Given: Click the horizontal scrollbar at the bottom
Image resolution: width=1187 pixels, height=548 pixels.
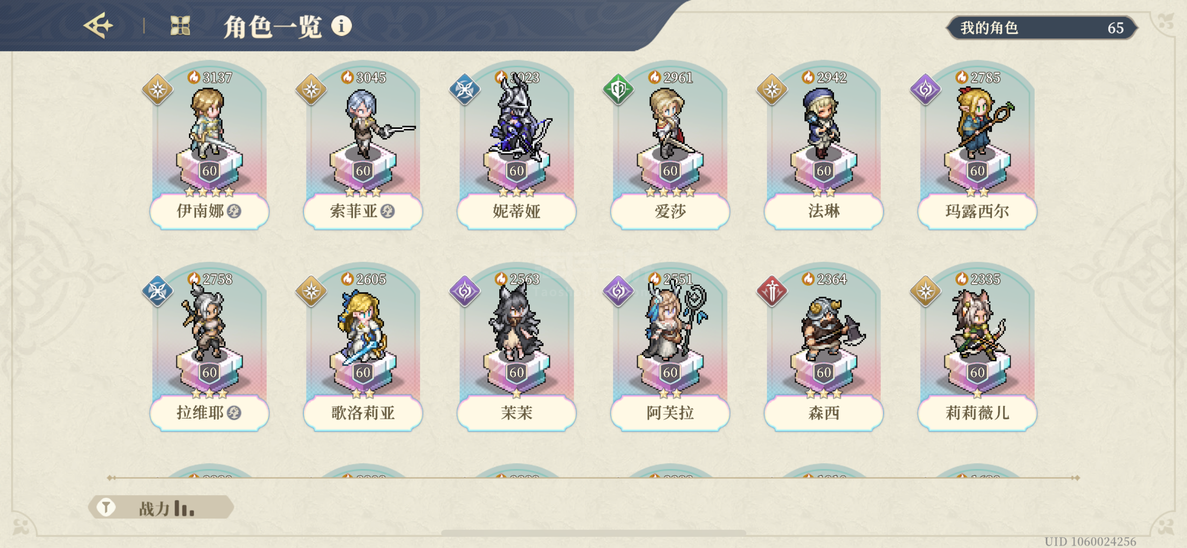Looking at the screenshot, I should [593, 533].
